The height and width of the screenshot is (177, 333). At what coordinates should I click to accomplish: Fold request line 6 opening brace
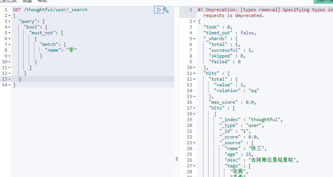click(x=10, y=39)
